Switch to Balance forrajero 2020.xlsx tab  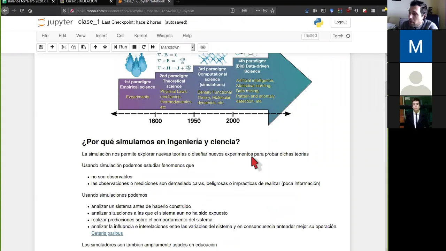[x=28, y=2]
